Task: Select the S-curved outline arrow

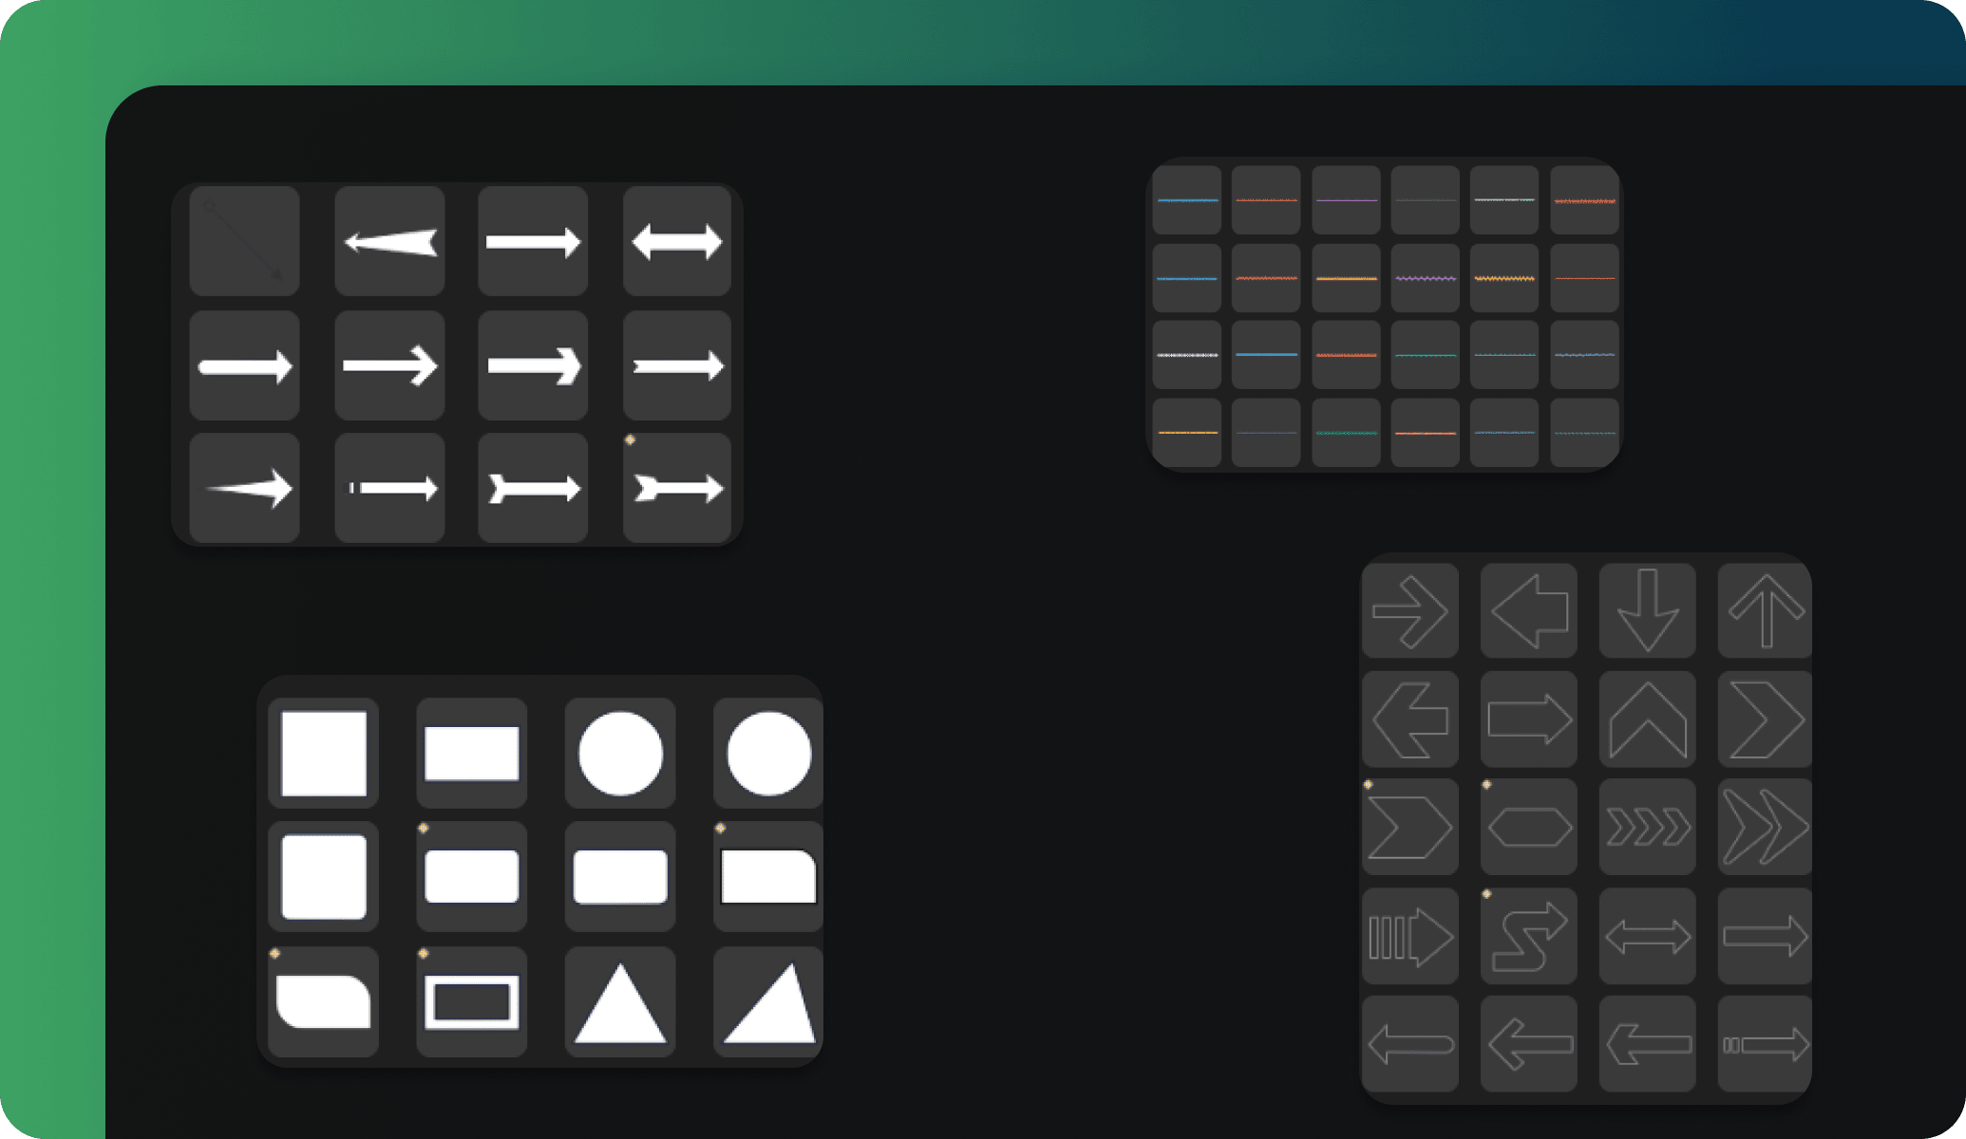Action: [1528, 936]
